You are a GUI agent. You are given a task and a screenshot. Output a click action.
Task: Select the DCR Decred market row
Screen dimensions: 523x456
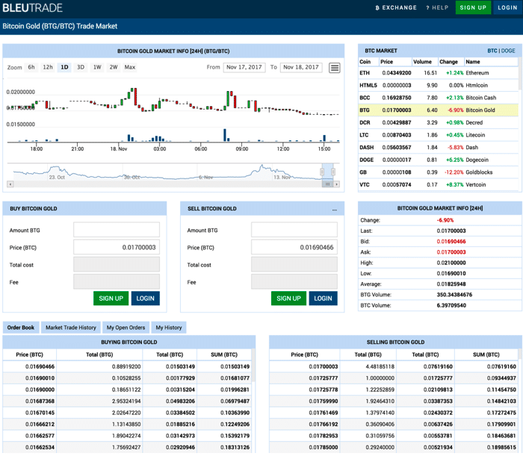[439, 122]
